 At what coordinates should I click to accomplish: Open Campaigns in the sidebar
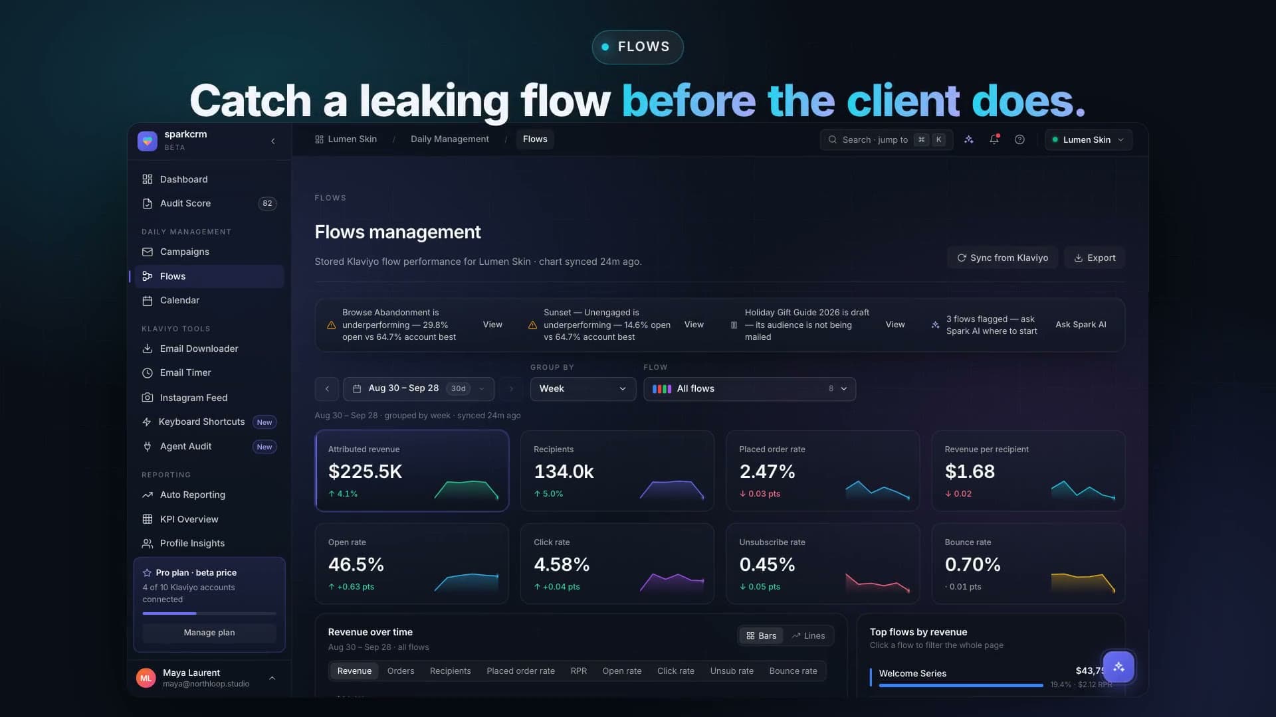pyautogui.click(x=209, y=252)
